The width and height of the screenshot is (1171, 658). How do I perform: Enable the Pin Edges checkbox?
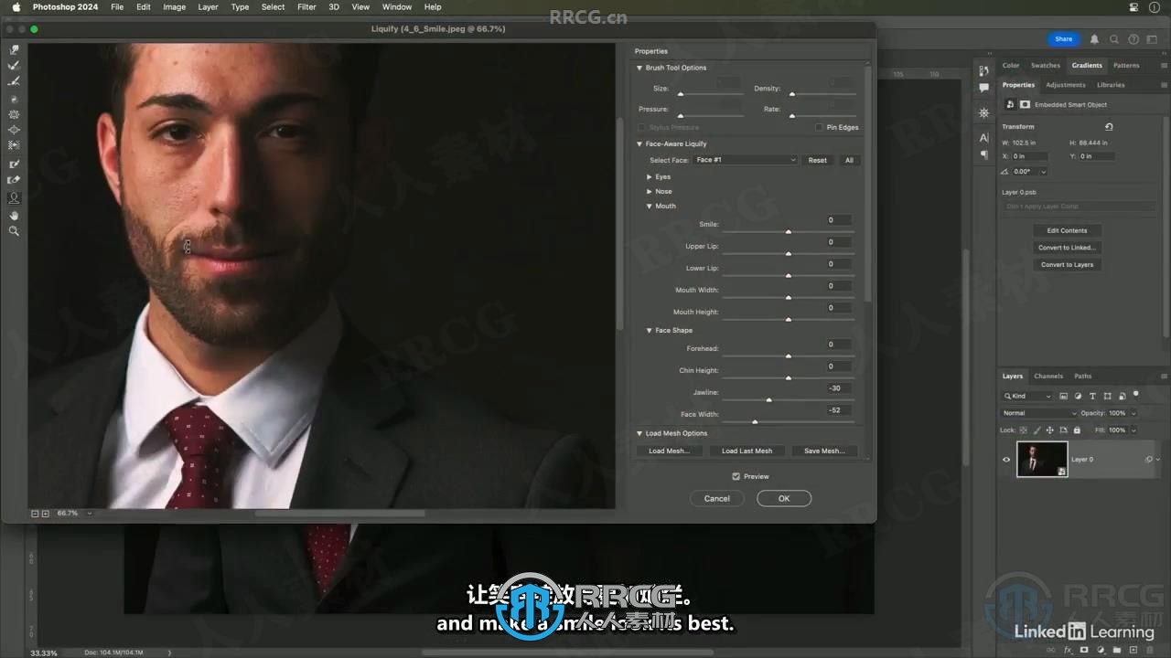[820, 127]
